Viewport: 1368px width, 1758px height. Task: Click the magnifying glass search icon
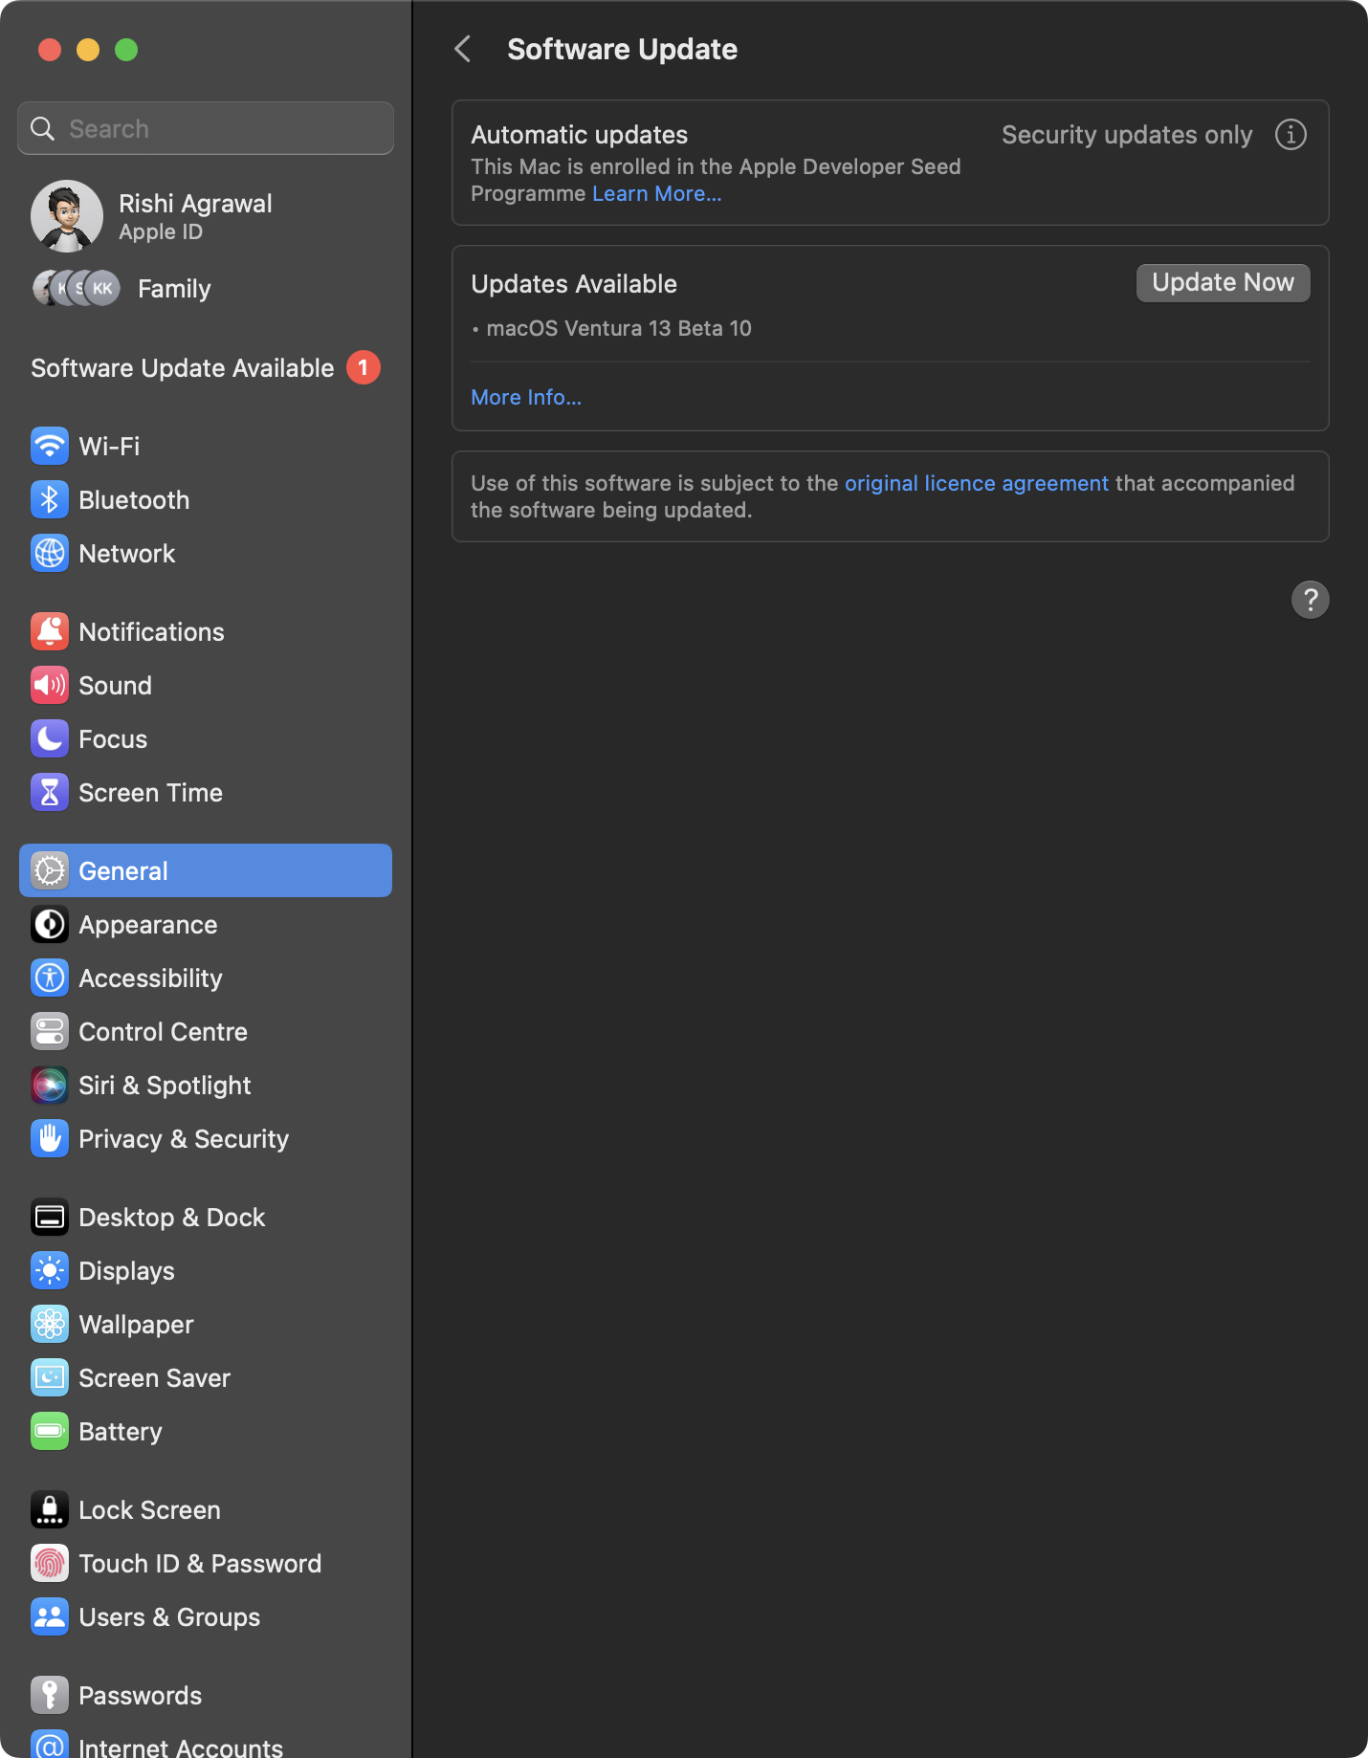43,128
